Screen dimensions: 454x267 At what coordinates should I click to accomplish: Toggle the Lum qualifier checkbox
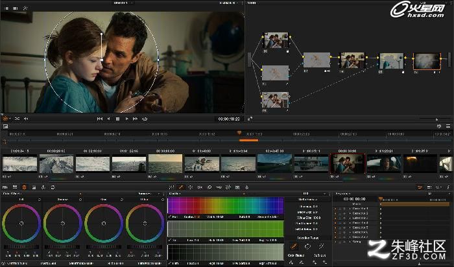(170, 264)
